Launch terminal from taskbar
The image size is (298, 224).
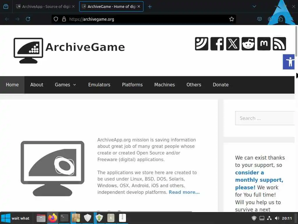(64, 218)
